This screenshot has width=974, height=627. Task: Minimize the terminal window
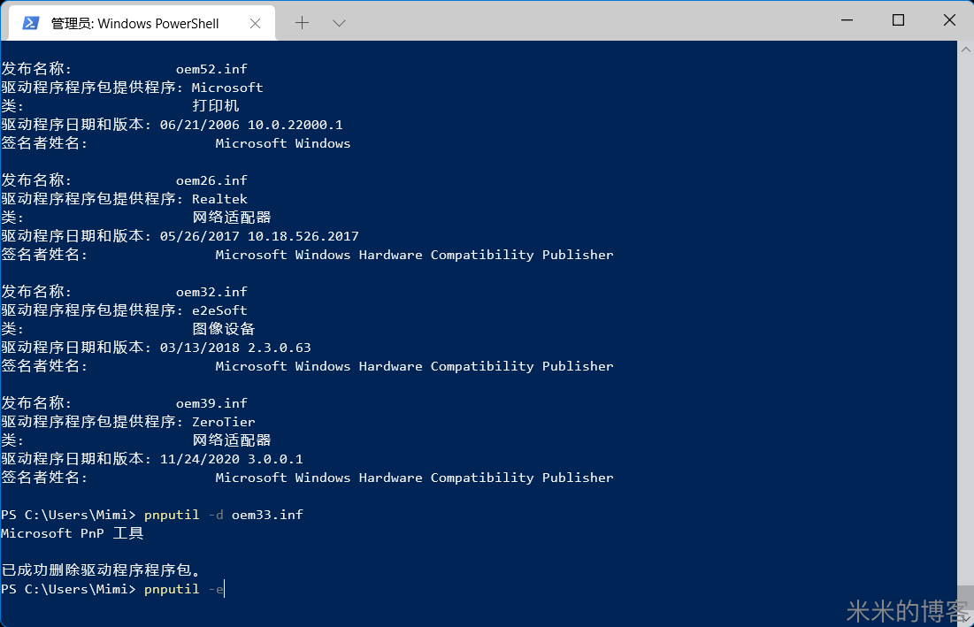point(847,20)
